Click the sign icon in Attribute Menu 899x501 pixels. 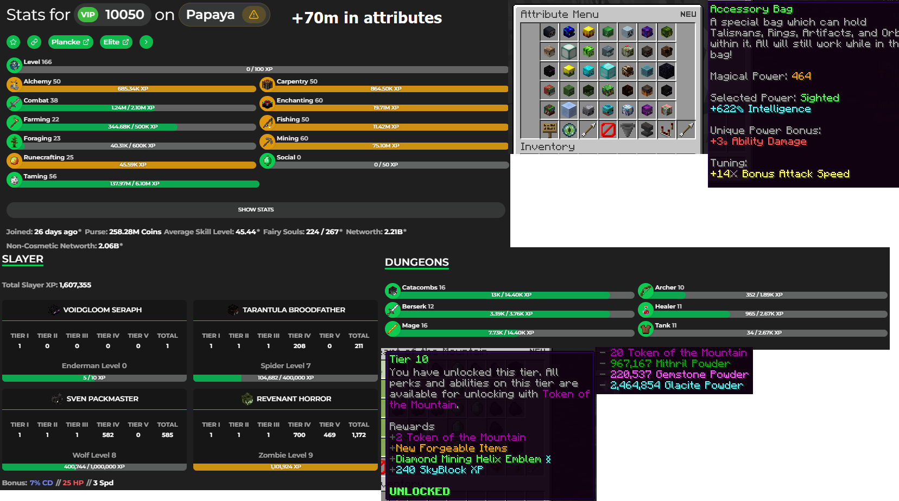click(x=549, y=130)
